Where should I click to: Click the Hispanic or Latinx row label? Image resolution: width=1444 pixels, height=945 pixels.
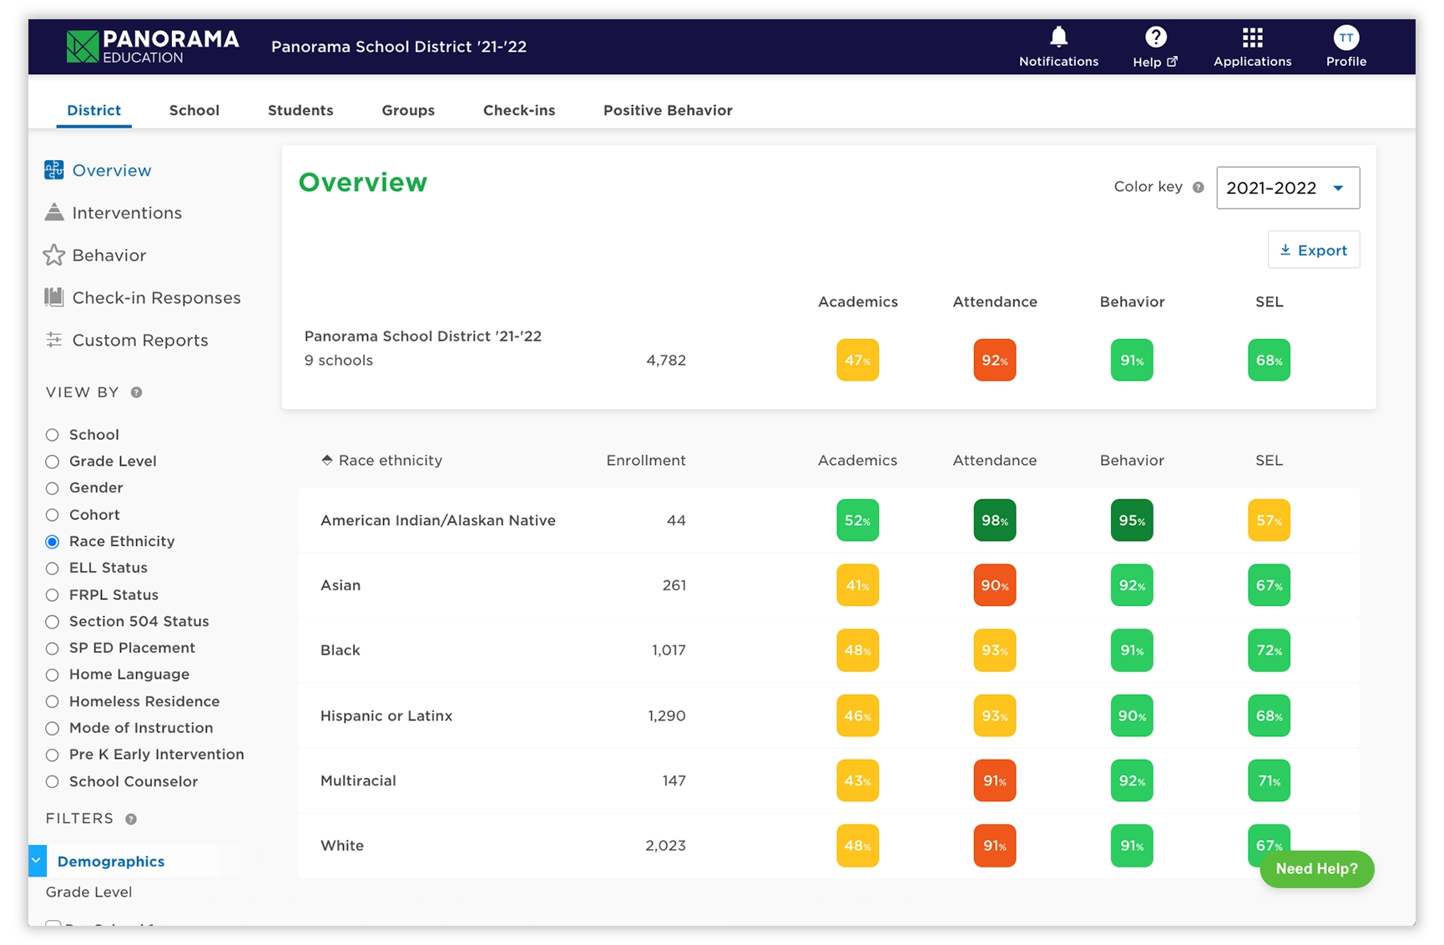(386, 715)
